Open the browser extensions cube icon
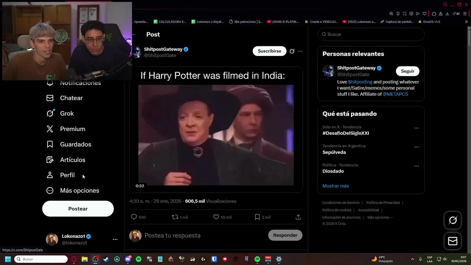Viewport: 471px width, 265px height. (434, 14)
